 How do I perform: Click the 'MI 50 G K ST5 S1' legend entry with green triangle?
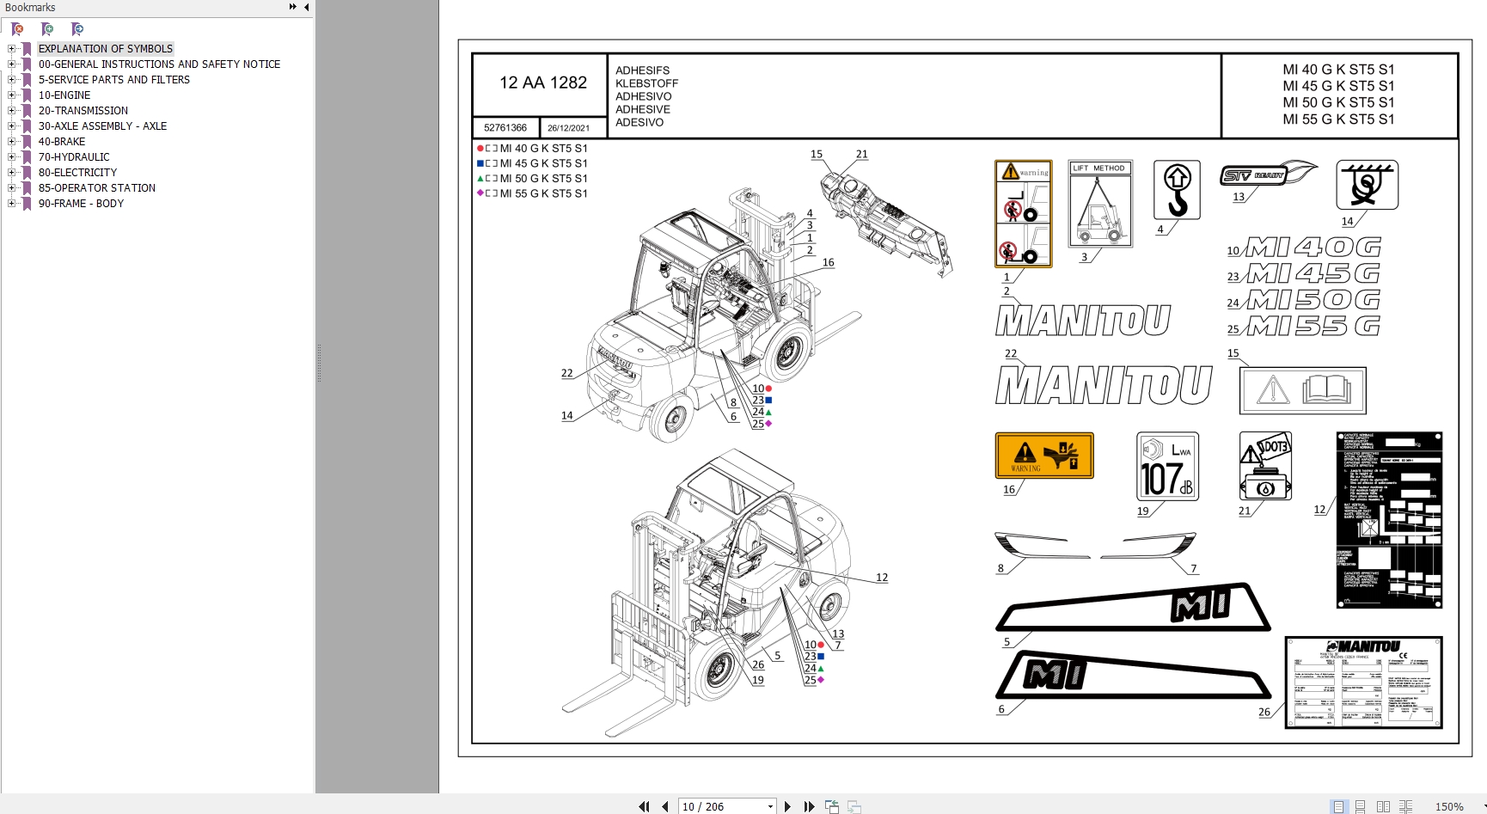[x=532, y=179]
